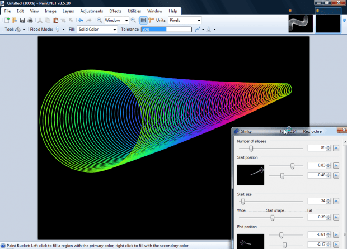Open the Effects menu
The image size is (347, 249).
point(115,11)
